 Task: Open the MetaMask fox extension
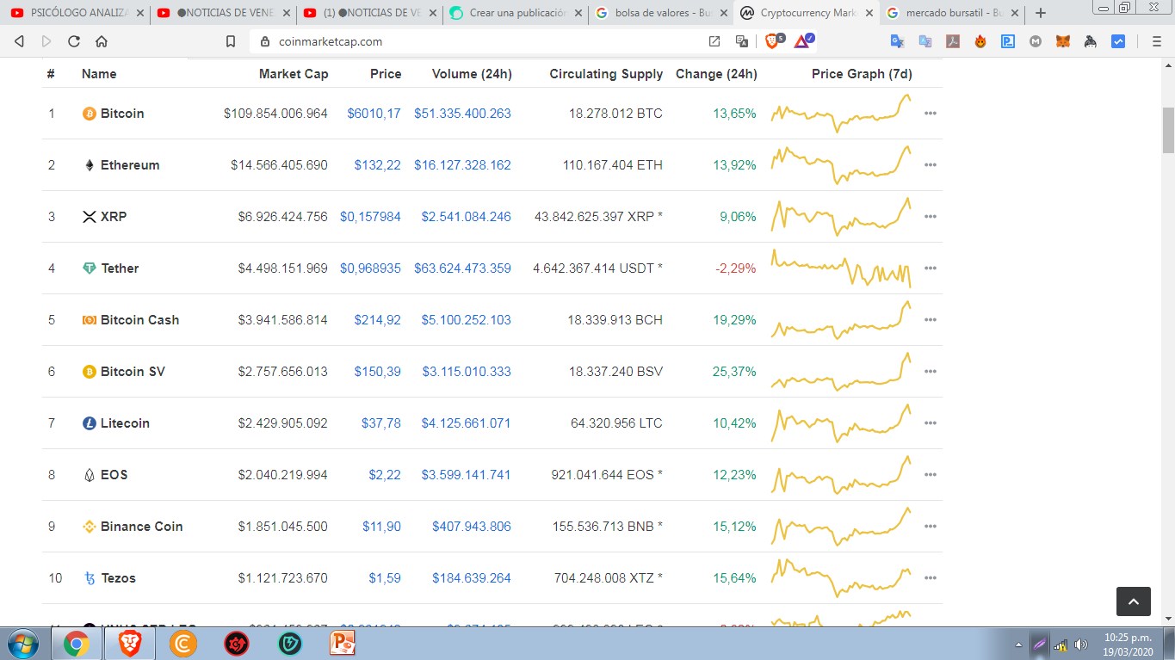click(x=1063, y=41)
